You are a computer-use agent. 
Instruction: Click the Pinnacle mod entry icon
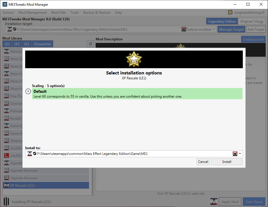pyautogui.click(x=7, y=111)
